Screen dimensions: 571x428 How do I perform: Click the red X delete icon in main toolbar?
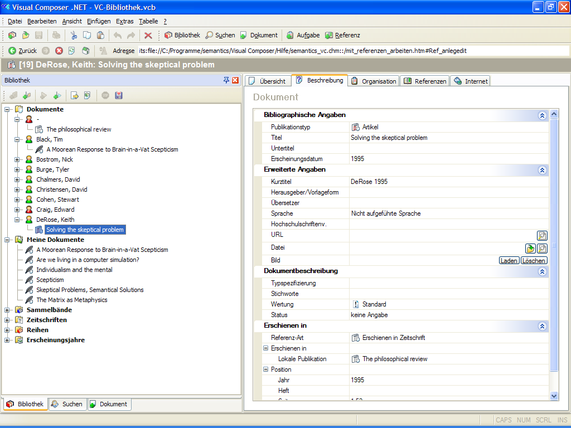pos(148,35)
